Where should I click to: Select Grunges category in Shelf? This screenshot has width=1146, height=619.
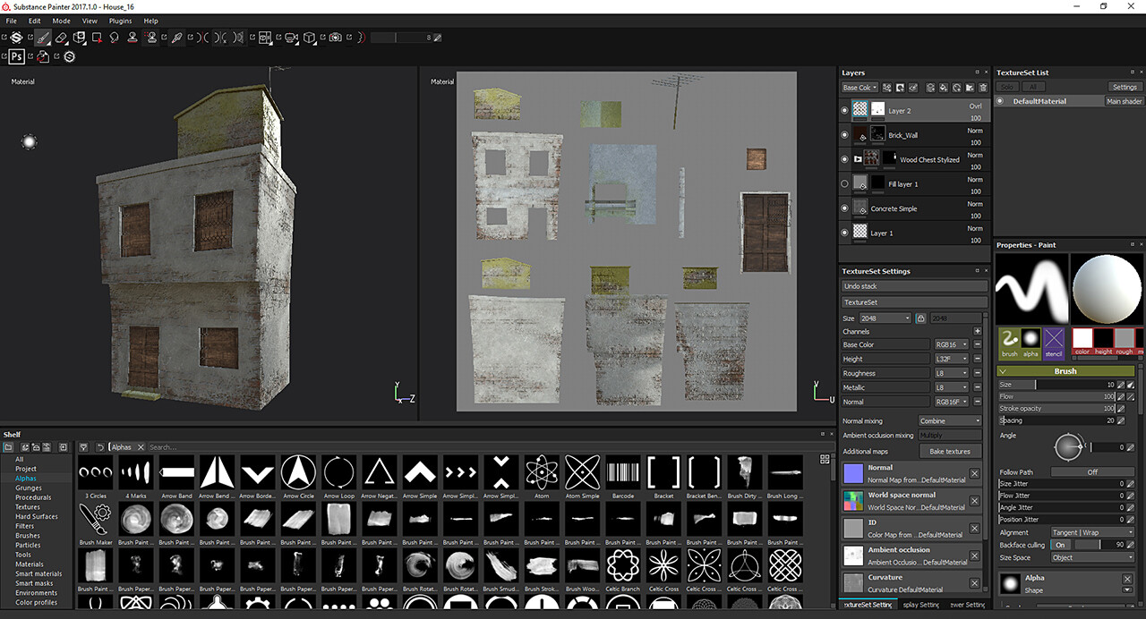tap(29, 488)
